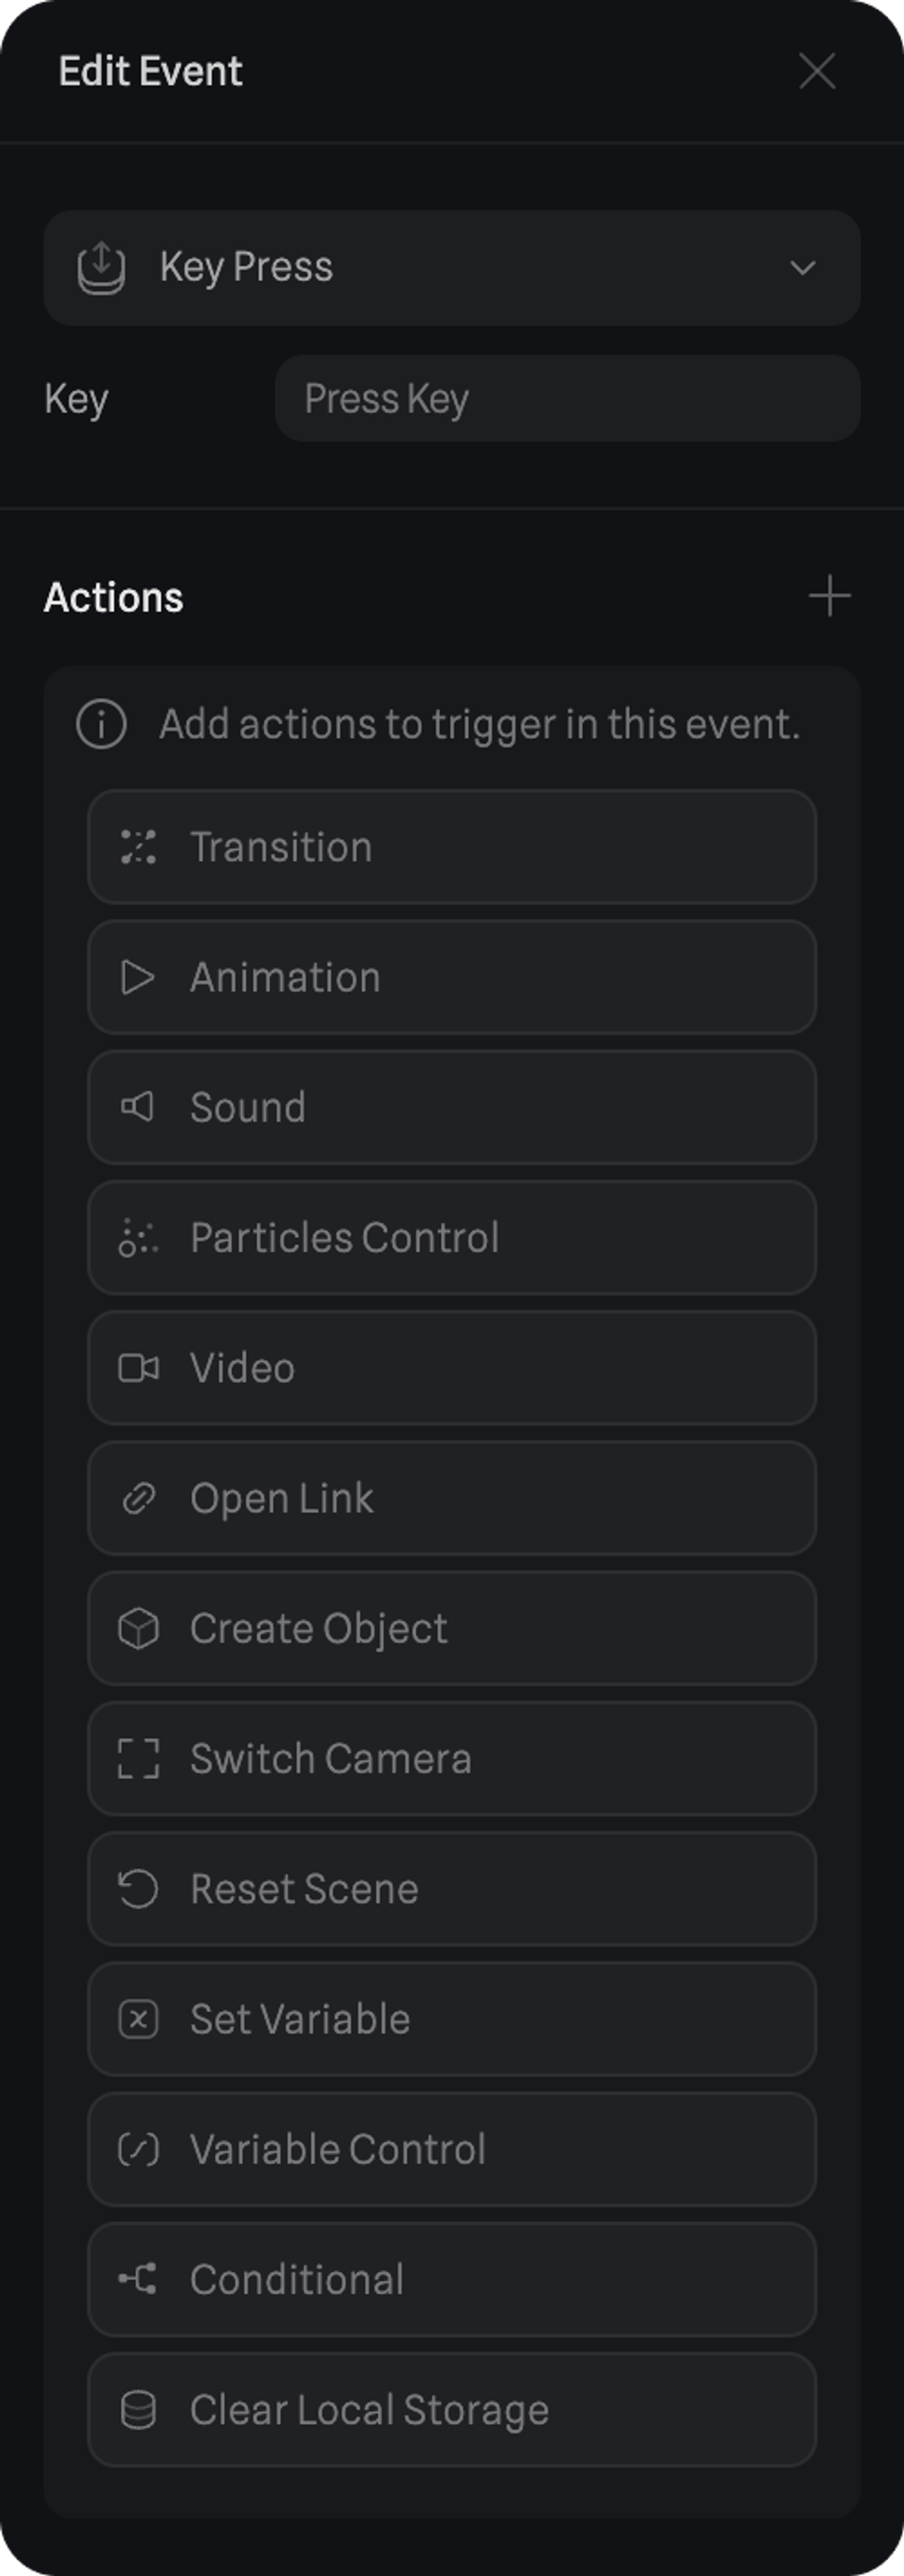Click the info icon in the actions hint

(x=101, y=724)
